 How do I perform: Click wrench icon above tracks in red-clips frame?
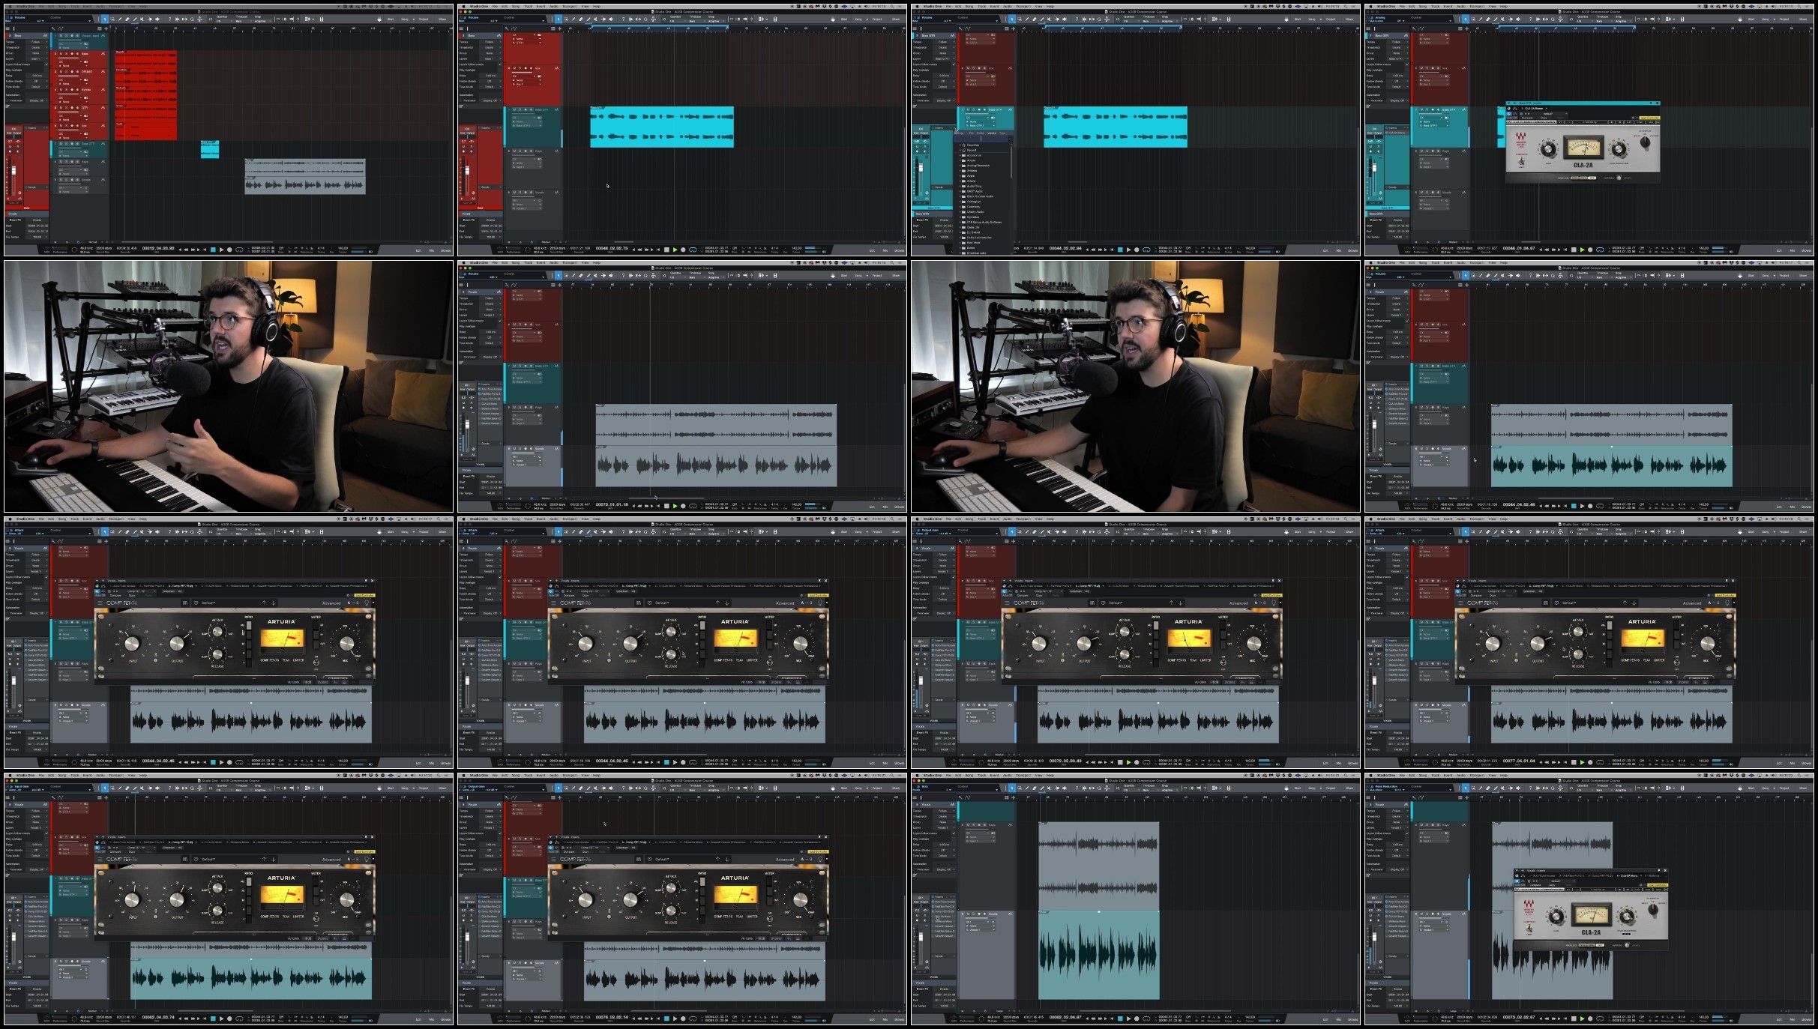click(53, 28)
